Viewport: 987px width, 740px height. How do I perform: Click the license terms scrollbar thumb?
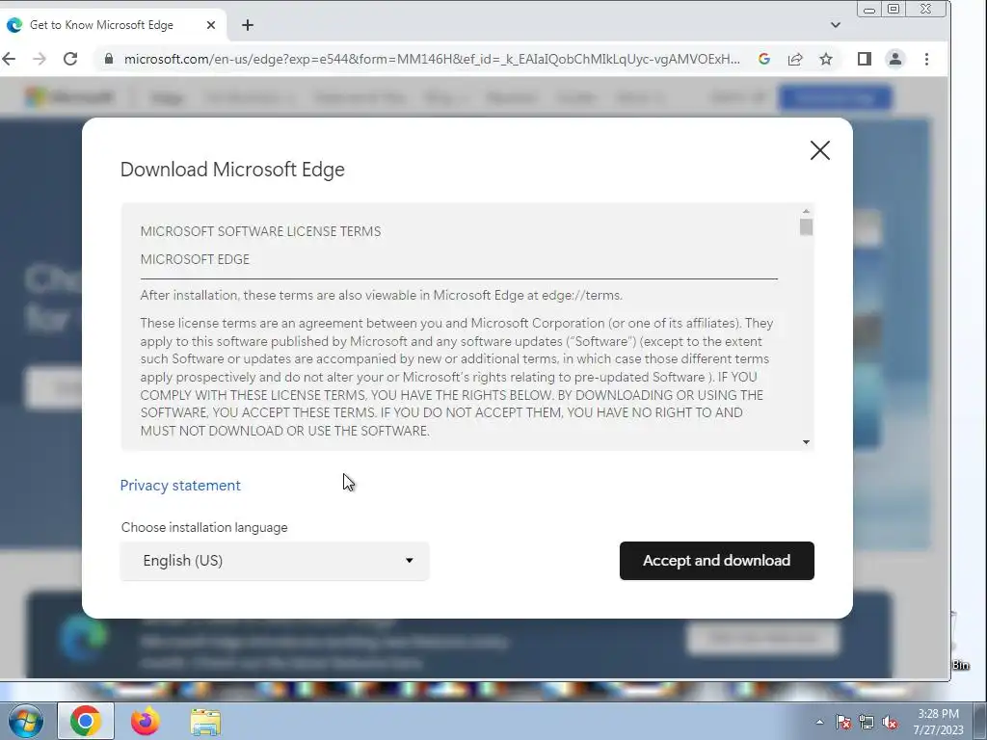(806, 227)
